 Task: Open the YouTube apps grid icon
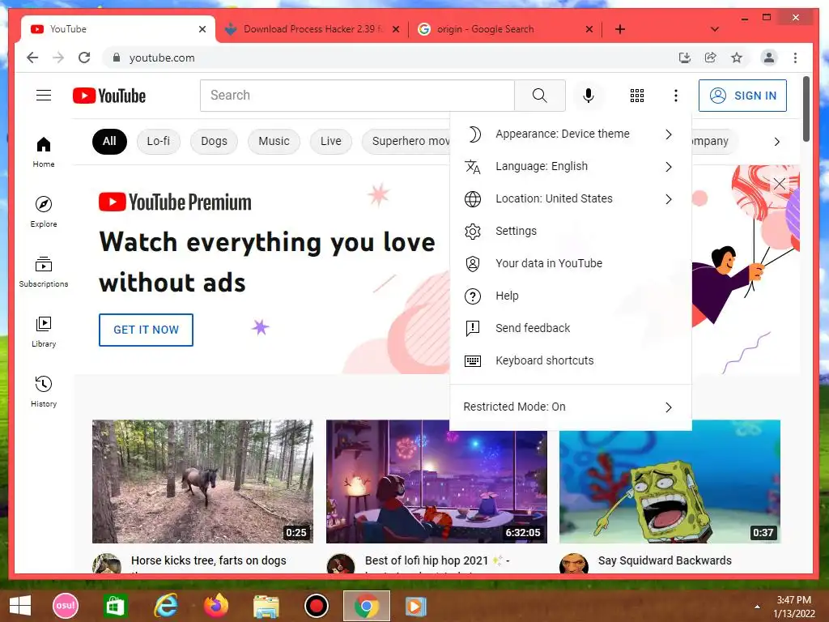637,96
